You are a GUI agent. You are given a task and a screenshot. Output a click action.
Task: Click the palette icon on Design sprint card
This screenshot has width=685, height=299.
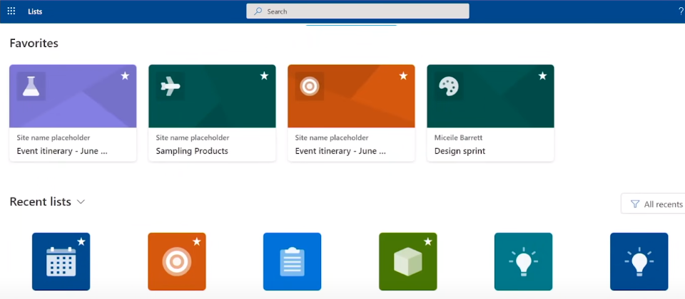click(449, 86)
